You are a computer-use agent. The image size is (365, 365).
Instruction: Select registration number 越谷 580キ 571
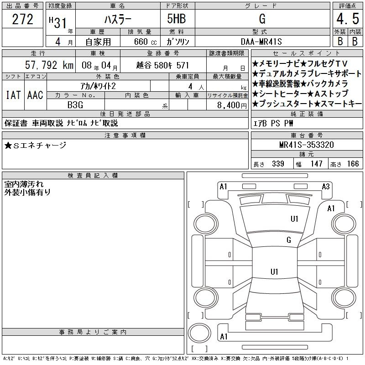(162, 65)
